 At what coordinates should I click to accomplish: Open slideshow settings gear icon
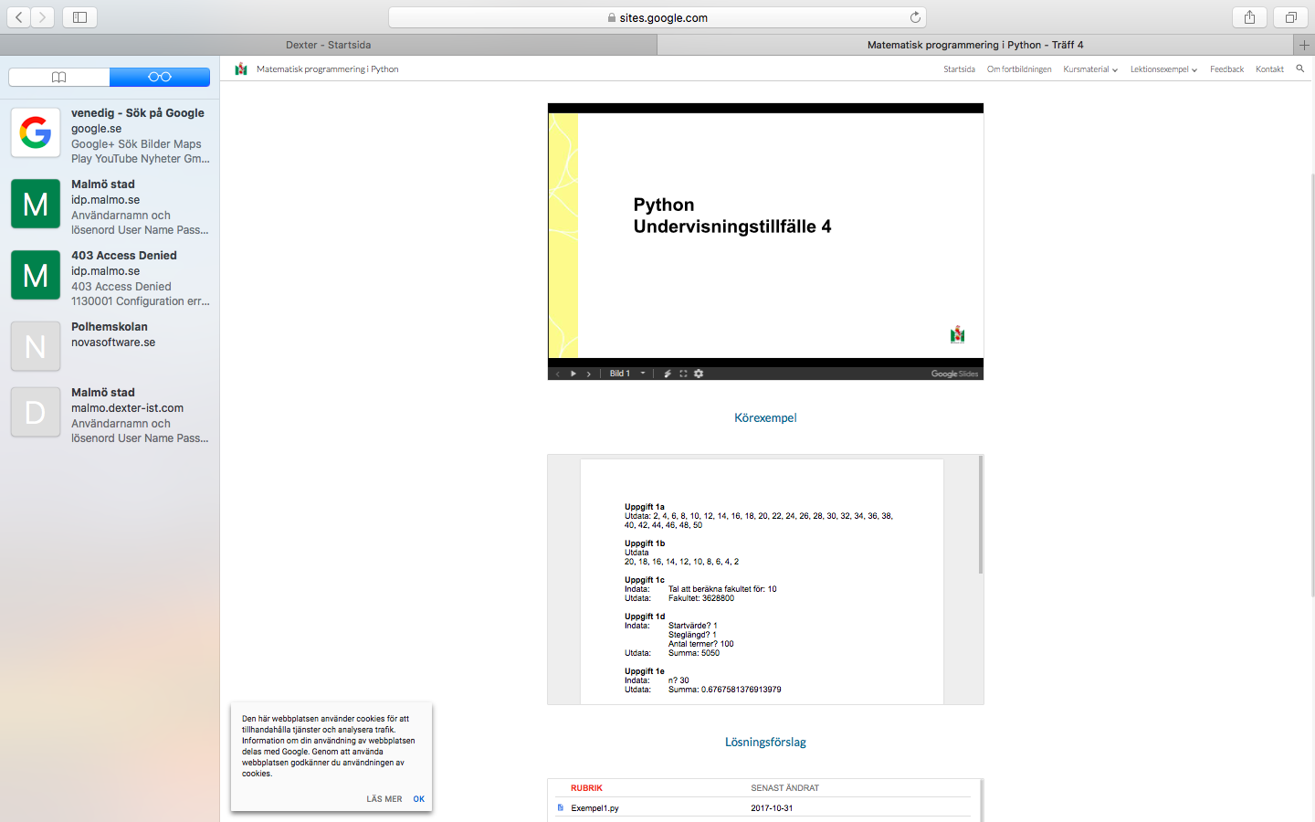(x=699, y=374)
